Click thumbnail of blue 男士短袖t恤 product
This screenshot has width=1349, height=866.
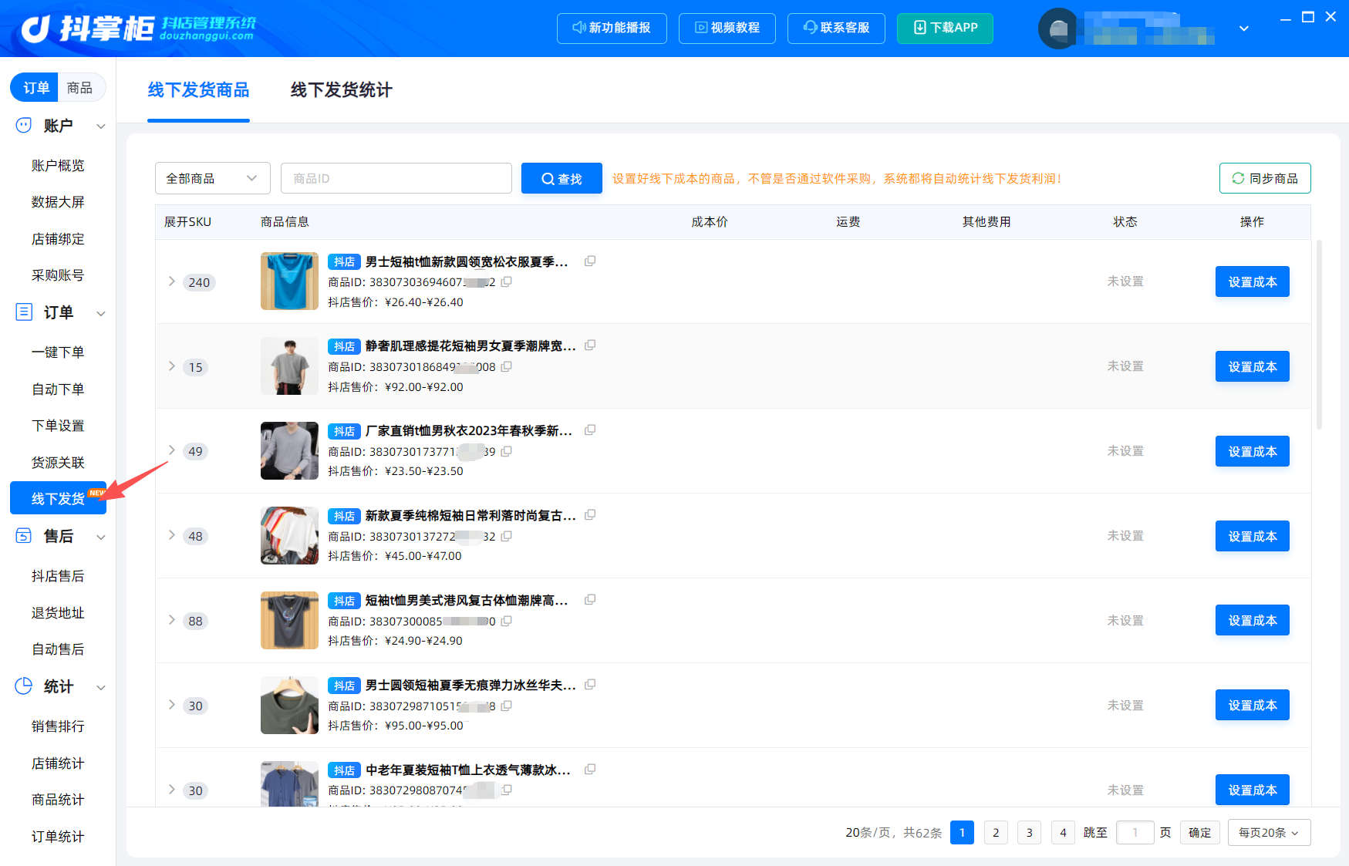tap(289, 281)
